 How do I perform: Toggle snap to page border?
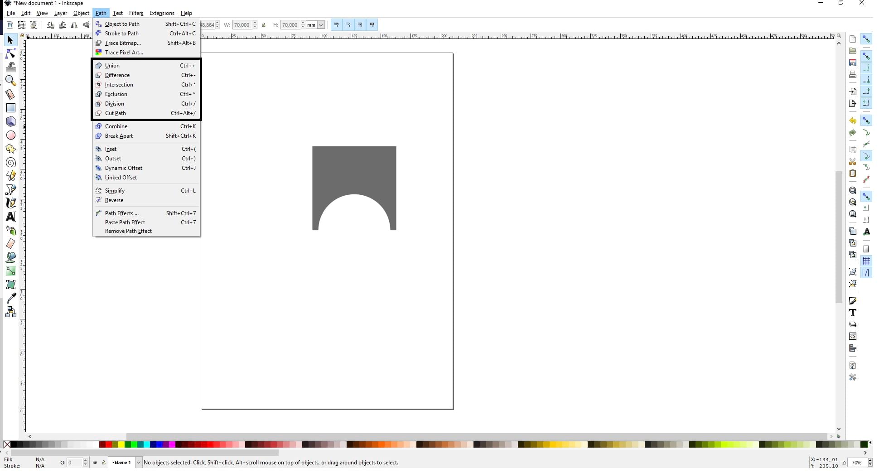(866, 249)
